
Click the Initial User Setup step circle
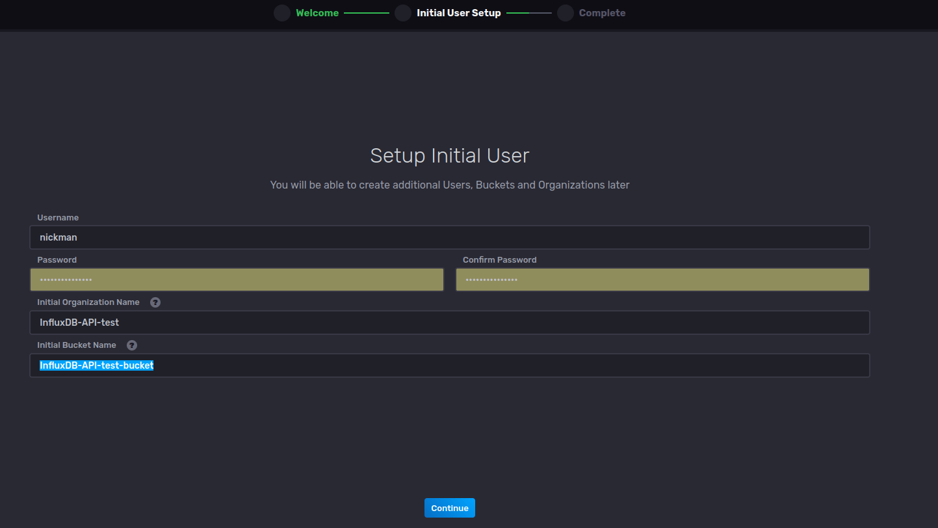pos(403,13)
